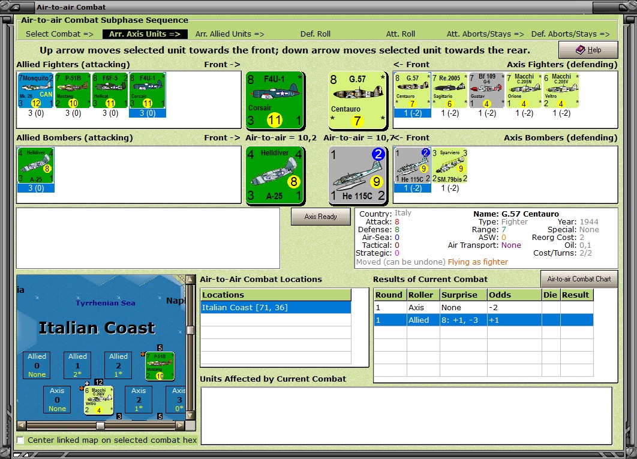Open the window system menu icon
This screenshot has height=459, width=637.
[14, 7]
